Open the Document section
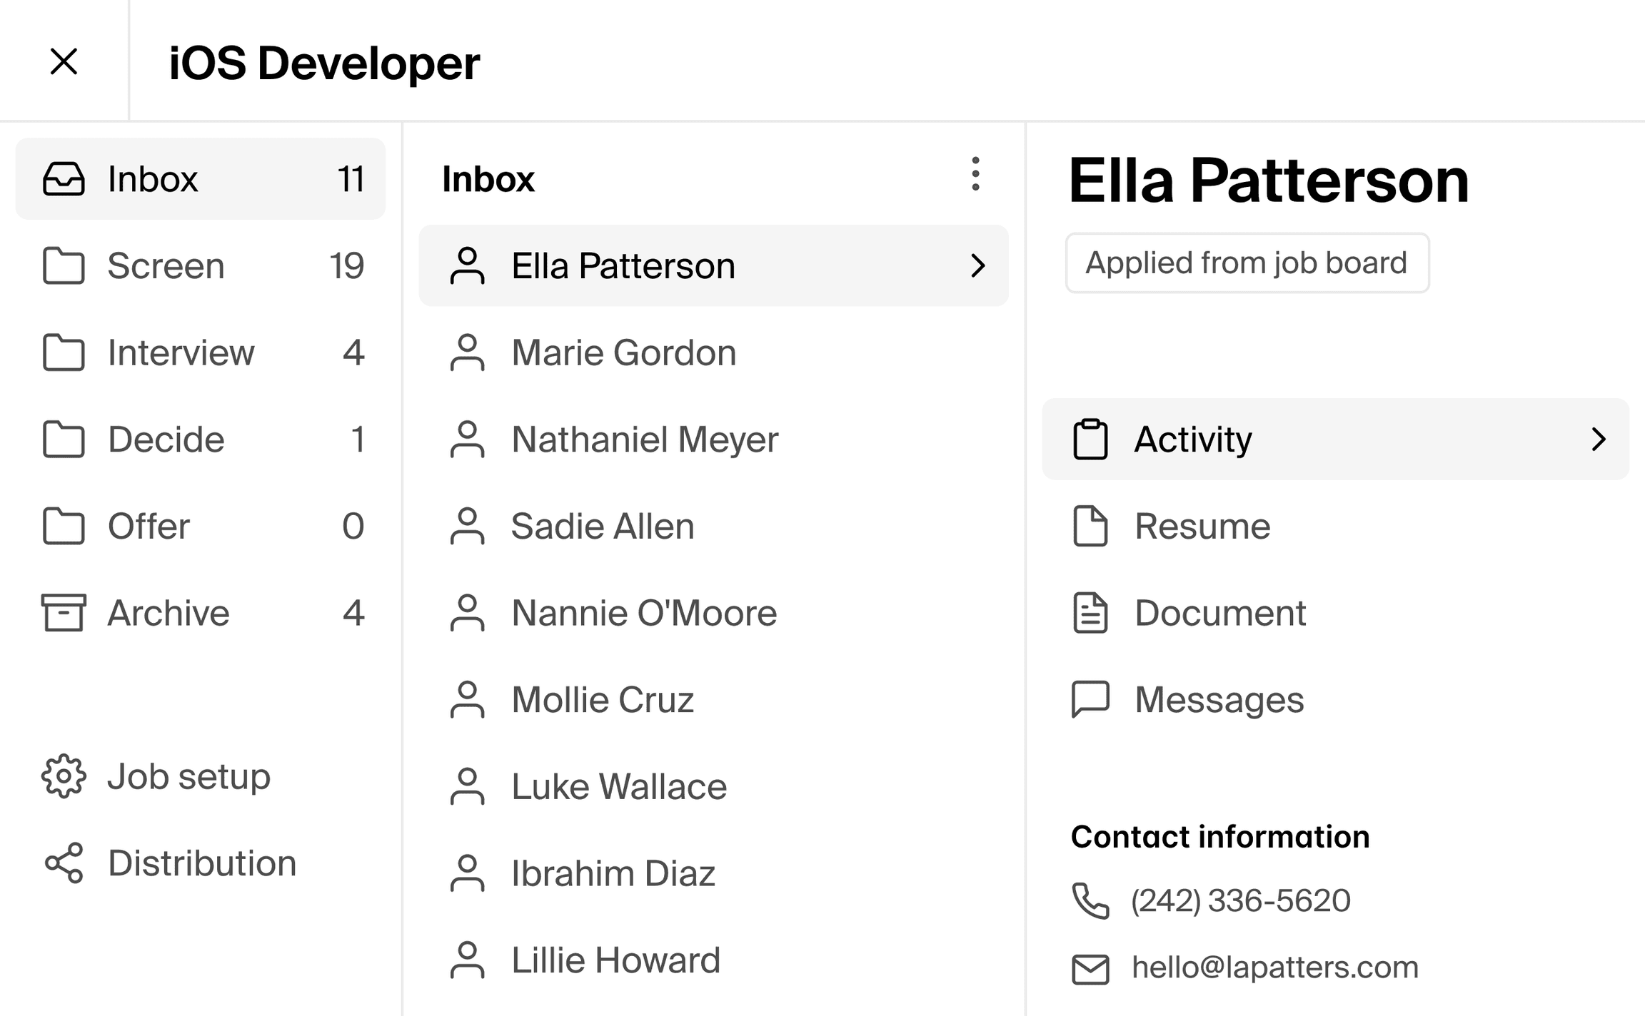The height and width of the screenshot is (1016, 1645). (1220, 613)
